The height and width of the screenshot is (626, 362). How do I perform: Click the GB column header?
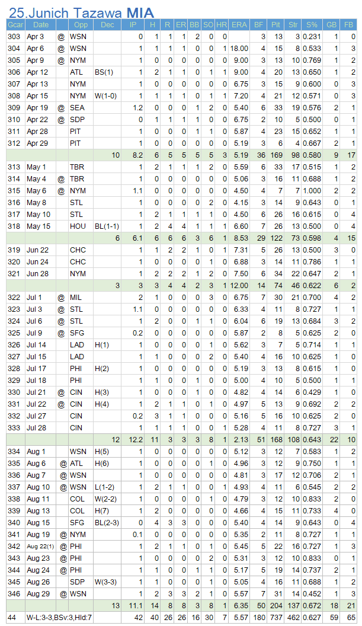coord(331,25)
